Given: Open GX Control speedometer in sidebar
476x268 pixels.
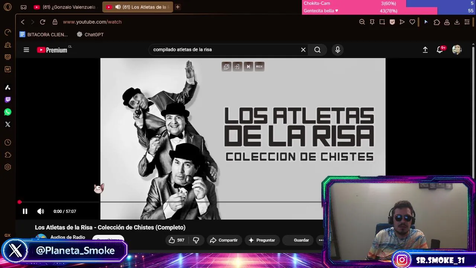Looking at the screenshot, I should [8, 32].
